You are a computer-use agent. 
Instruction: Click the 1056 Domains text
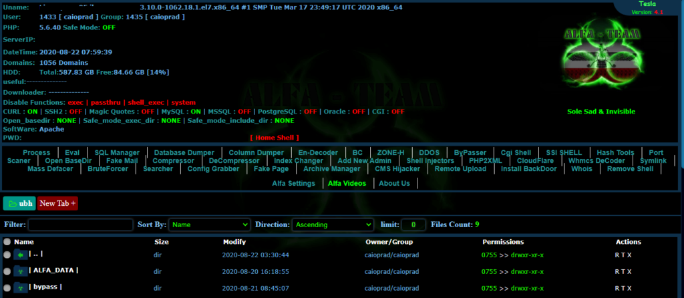click(63, 62)
